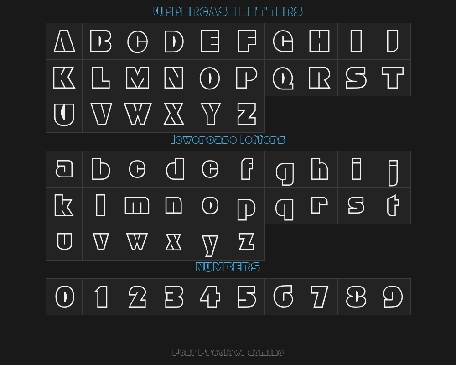Image resolution: width=456 pixels, height=365 pixels.
Task: Select the lowercase e glyph
Action: [210, 169]
